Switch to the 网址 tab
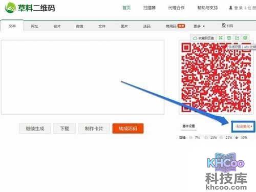256x192 pixels. (x=34, y=26)
